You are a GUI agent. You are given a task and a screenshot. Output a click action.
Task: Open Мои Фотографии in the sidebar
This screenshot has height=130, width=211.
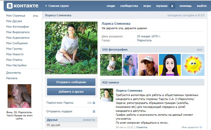18,27
